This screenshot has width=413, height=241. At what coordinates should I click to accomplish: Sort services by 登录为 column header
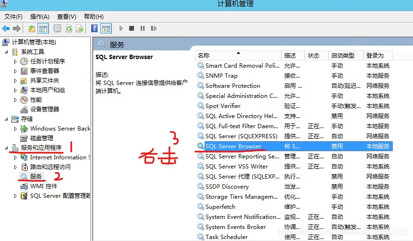(378, 56)
